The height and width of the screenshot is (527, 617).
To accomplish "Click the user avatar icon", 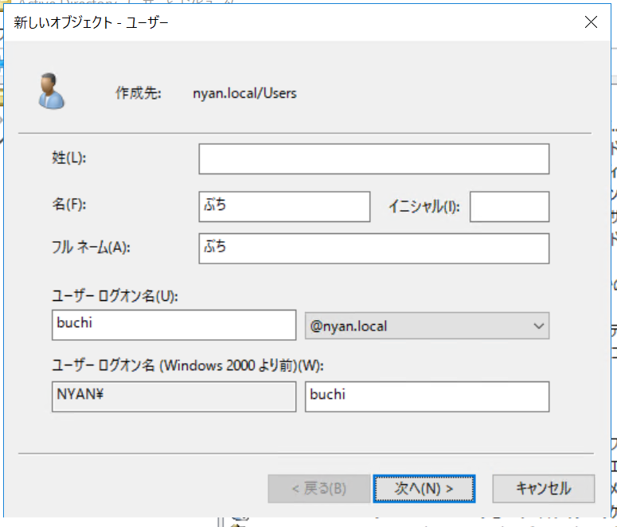I will pyautogui.click(x=50, y=91).
